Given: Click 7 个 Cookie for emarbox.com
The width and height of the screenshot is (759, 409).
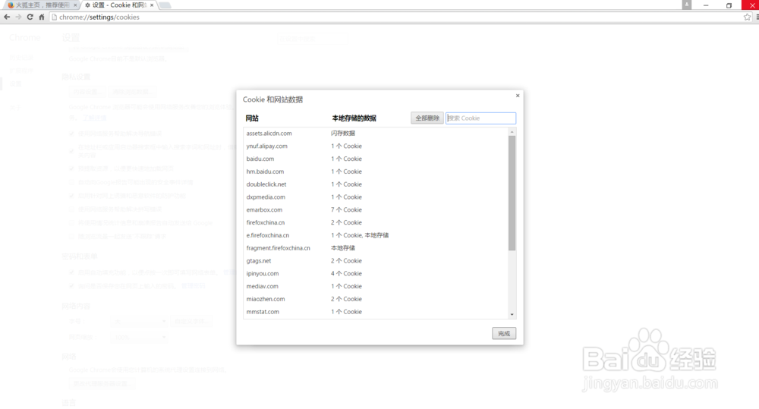Looking at the screenshot, I should 346,209.
